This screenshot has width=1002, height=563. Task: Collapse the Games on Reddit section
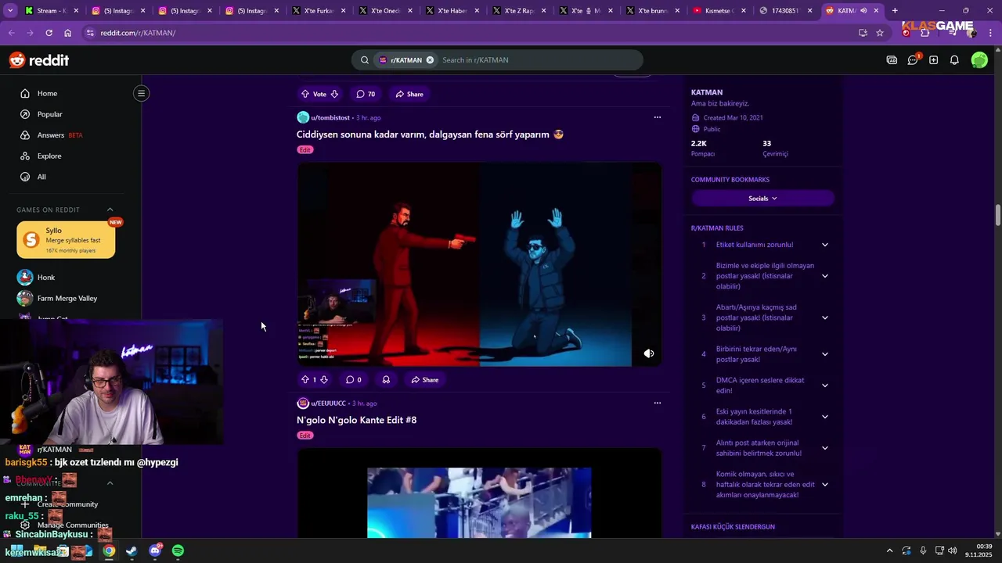click(x=110, y=210)
